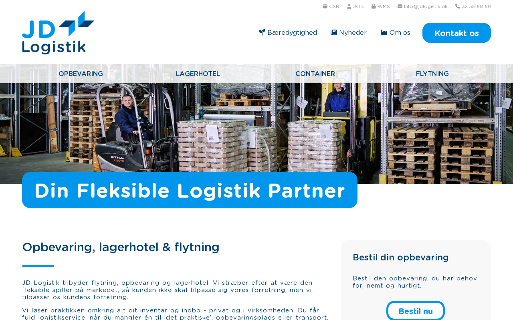Image resolution: width=513 pixels, height=320 pixels.
Task: Click the Kontakt os button
Action: tap(456, 33)
